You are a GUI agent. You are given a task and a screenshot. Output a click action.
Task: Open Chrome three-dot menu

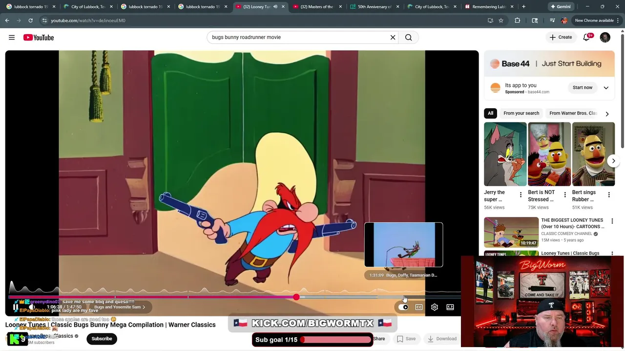click(x=618, y=20)
